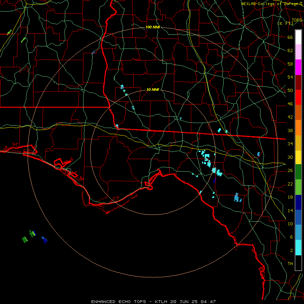The height and width of the screenshot is (304, 304).
Task: Click the '58' legend value label
Action: point(290,64)
